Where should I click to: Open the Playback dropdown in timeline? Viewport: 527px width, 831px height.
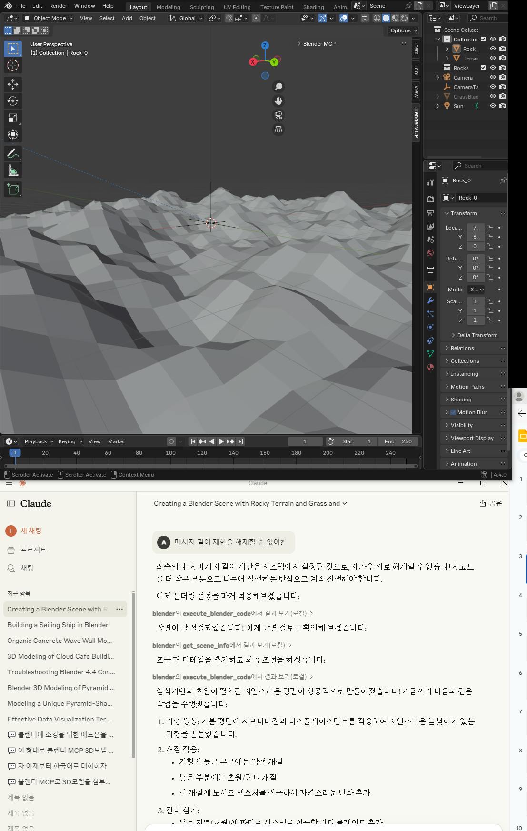38,441
